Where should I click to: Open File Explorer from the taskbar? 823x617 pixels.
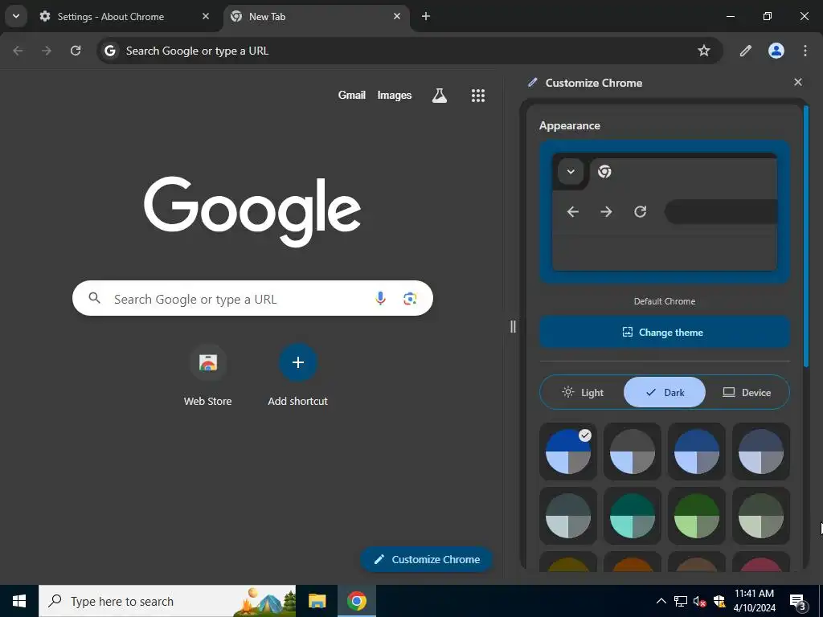click(x=317, y=601)
